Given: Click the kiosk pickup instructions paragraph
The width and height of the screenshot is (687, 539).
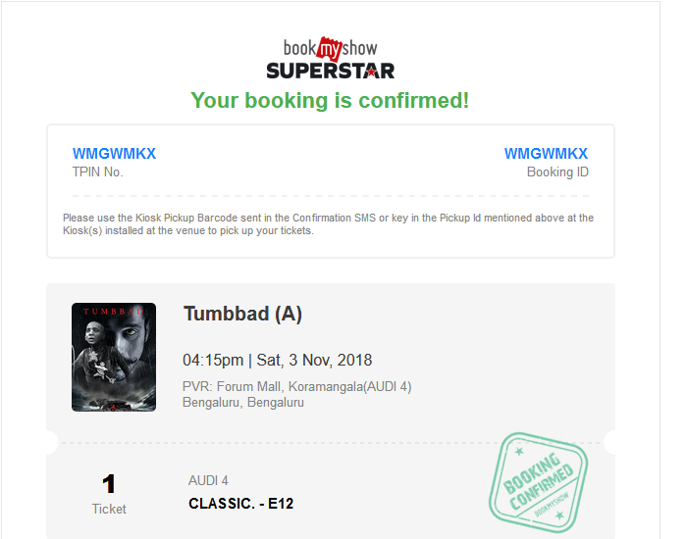Looking at the screenshot, I should pos(328,224).
